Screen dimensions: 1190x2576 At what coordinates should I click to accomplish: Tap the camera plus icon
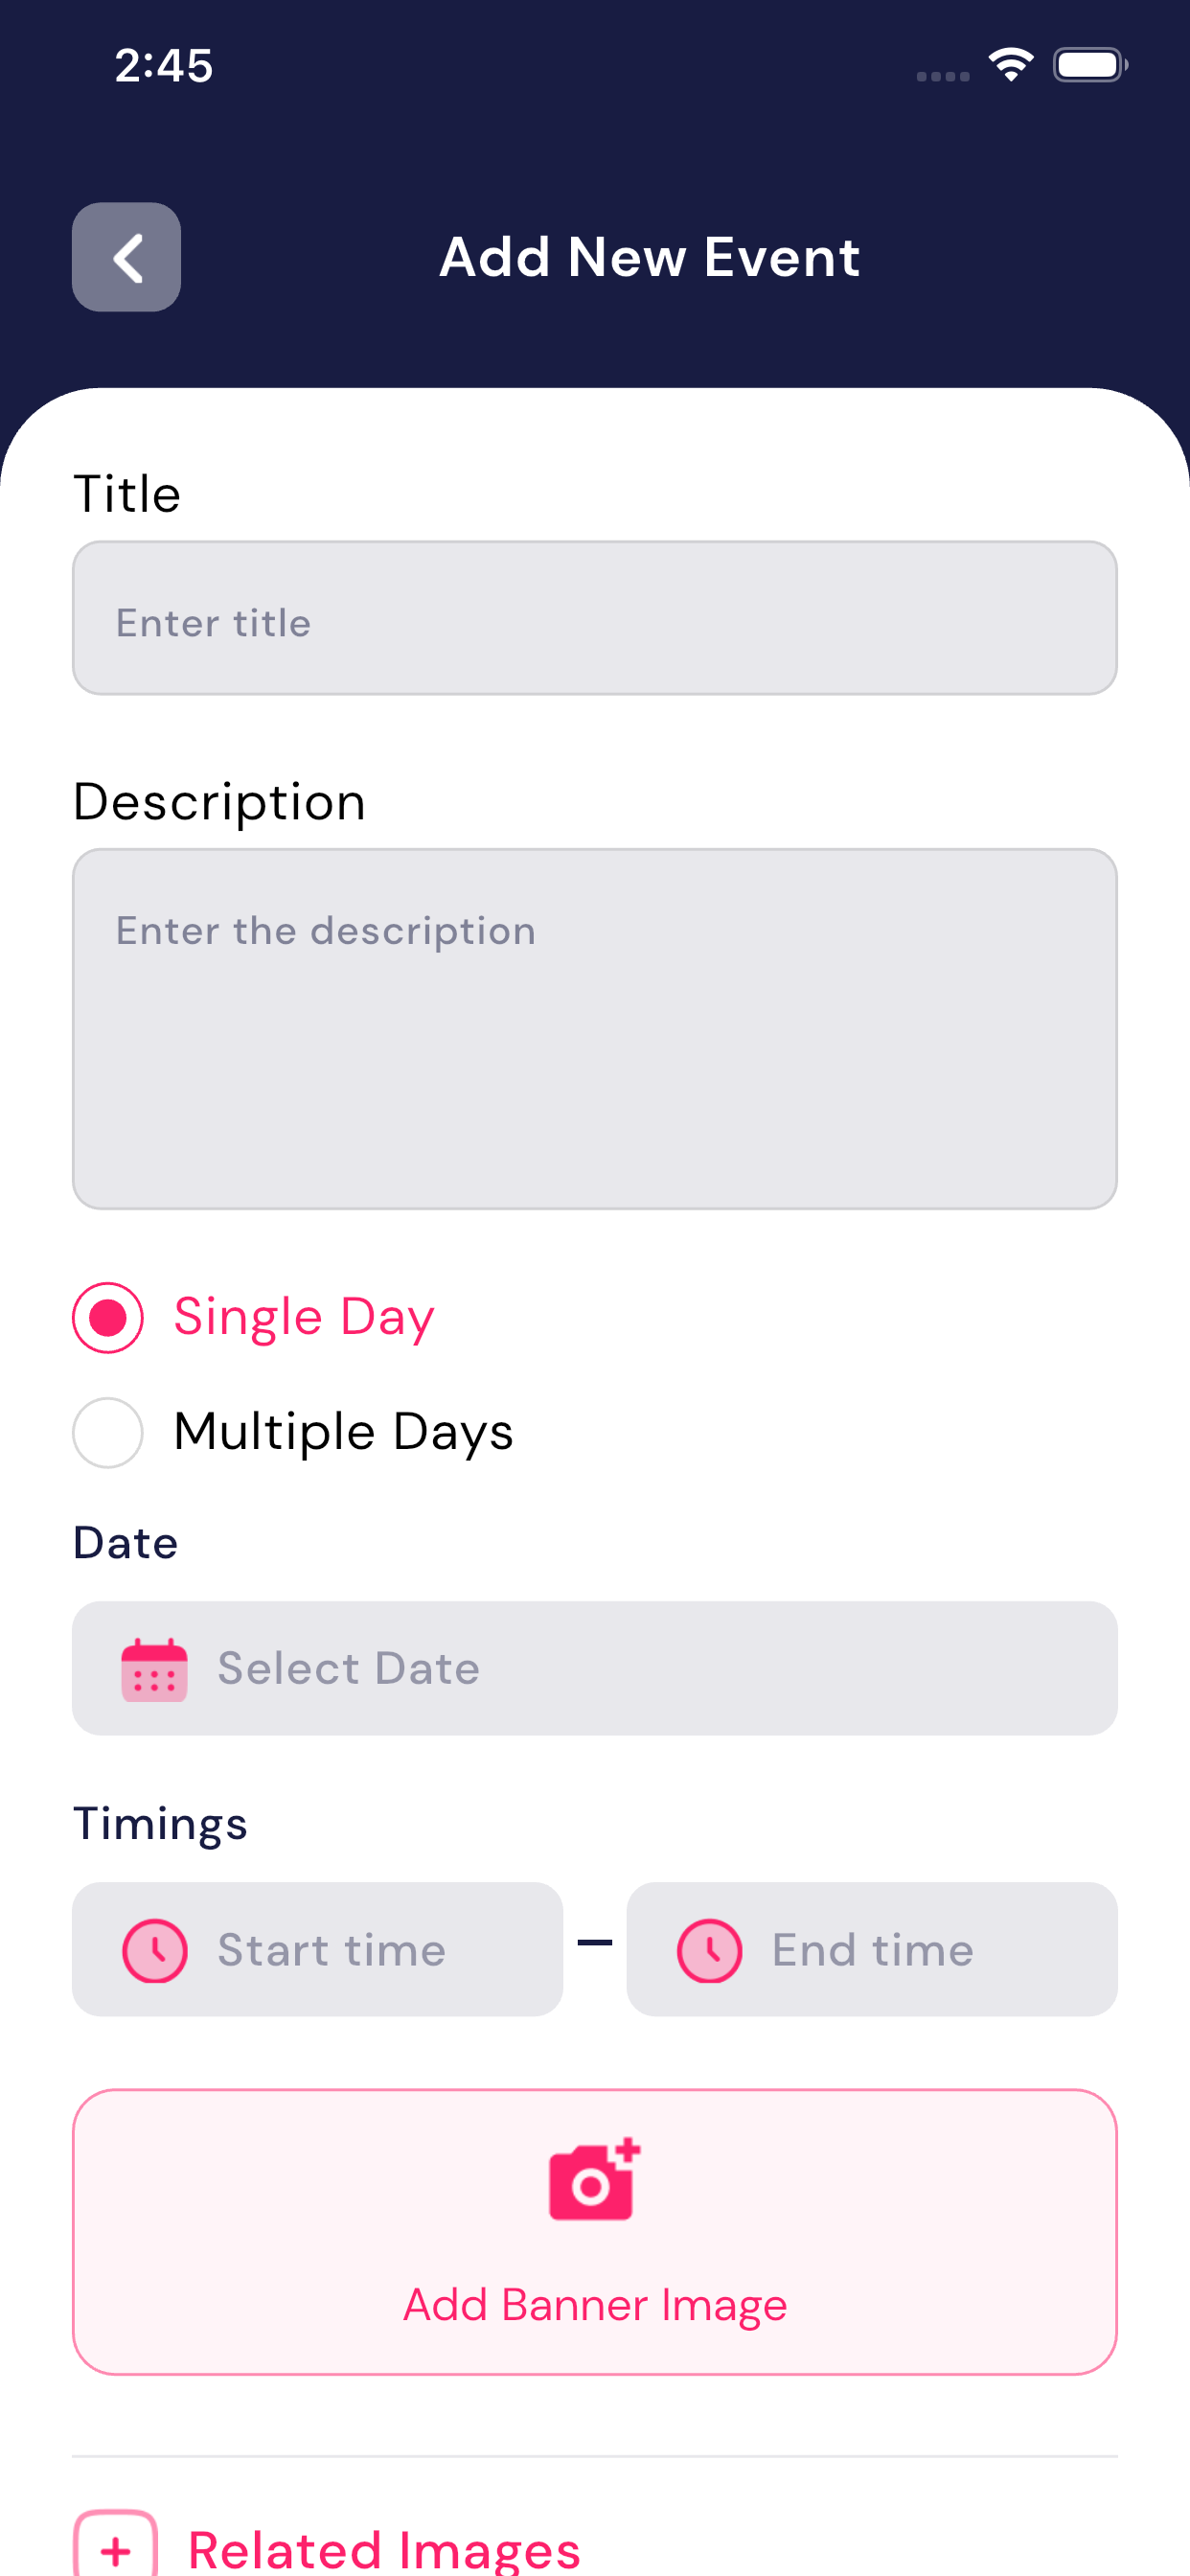[594, 2181]
